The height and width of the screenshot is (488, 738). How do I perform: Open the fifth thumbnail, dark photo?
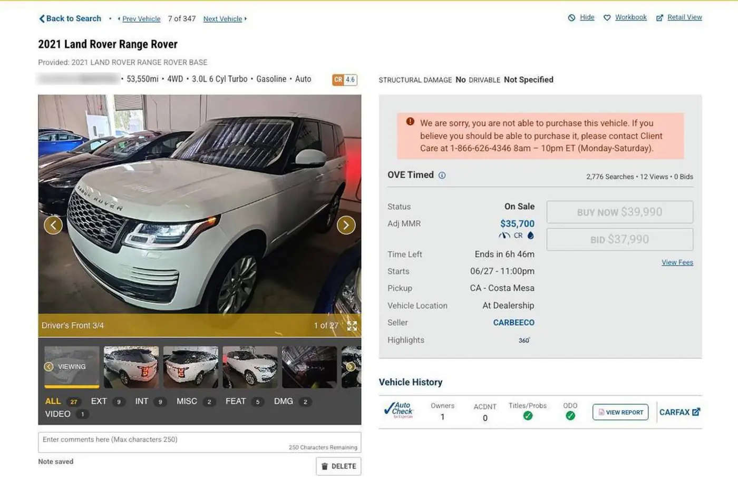(x=309, y=367)
